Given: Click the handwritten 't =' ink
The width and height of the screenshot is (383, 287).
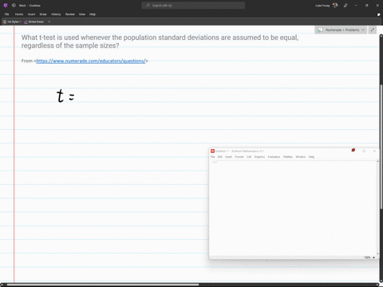Looking at the screenshot, I should (x=65, y=96).
